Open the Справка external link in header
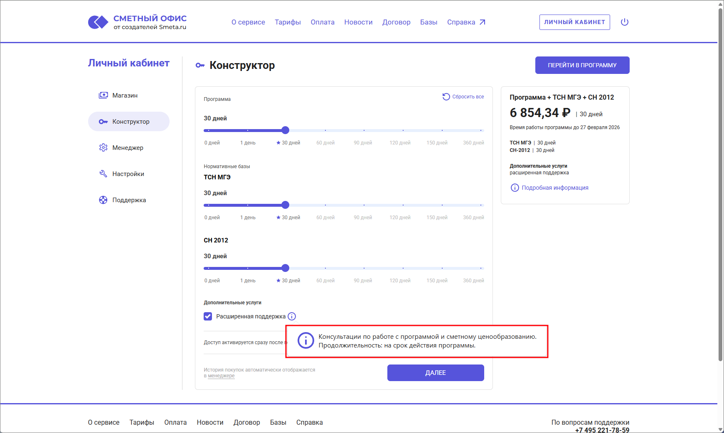This screenshot has width=724, height=433. 466,22
